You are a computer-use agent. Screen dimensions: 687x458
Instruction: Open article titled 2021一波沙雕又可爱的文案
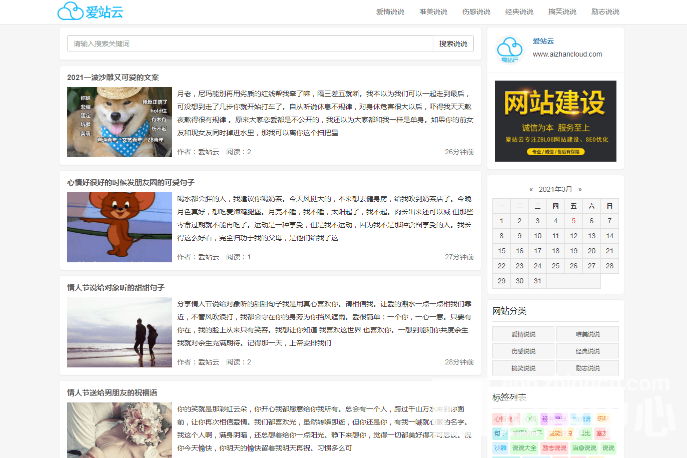tap(113, 78)
